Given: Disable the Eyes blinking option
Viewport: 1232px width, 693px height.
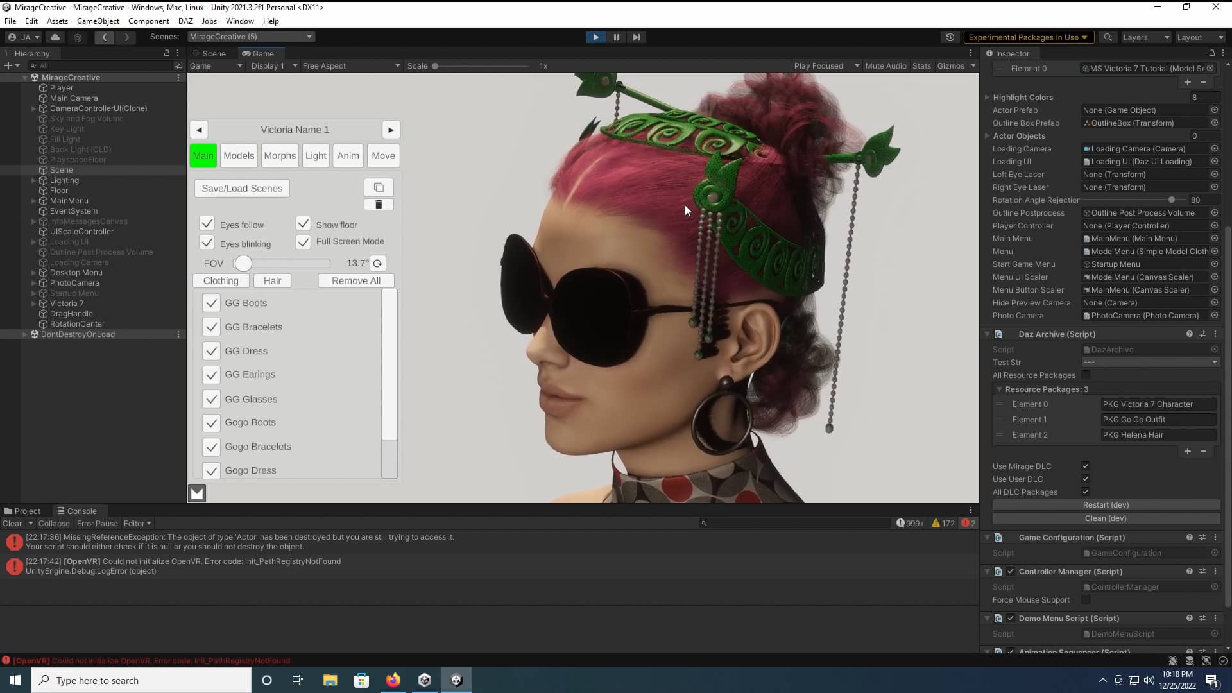Looking at the screenshot, I should click(207, 243).
